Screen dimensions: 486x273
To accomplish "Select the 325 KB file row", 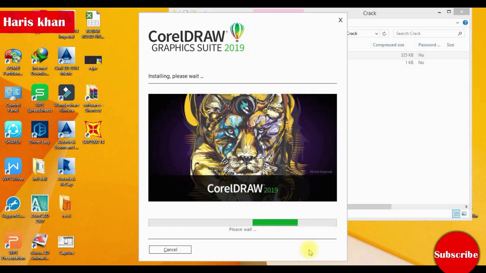I will 408,55.
